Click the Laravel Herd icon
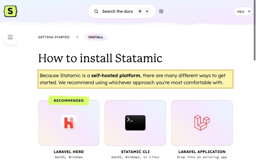The width and height of the screenshot is (256, 162). [69, 123]
